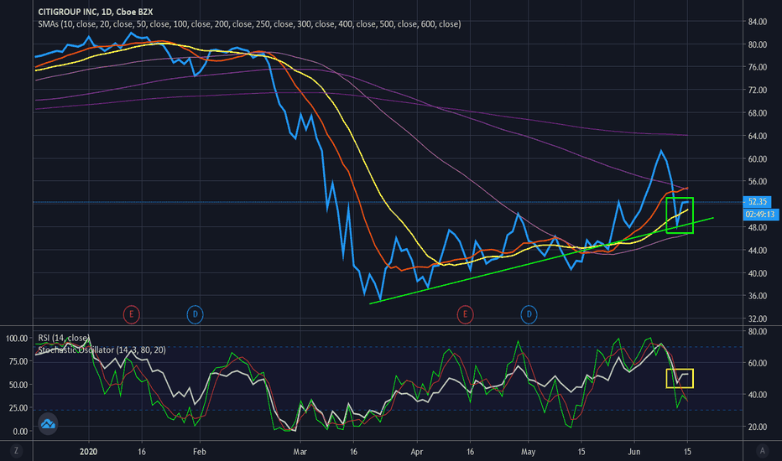Screen dimensions: 782x461
Task: Toggle the A auto-scale button
Action: point(762,451)
